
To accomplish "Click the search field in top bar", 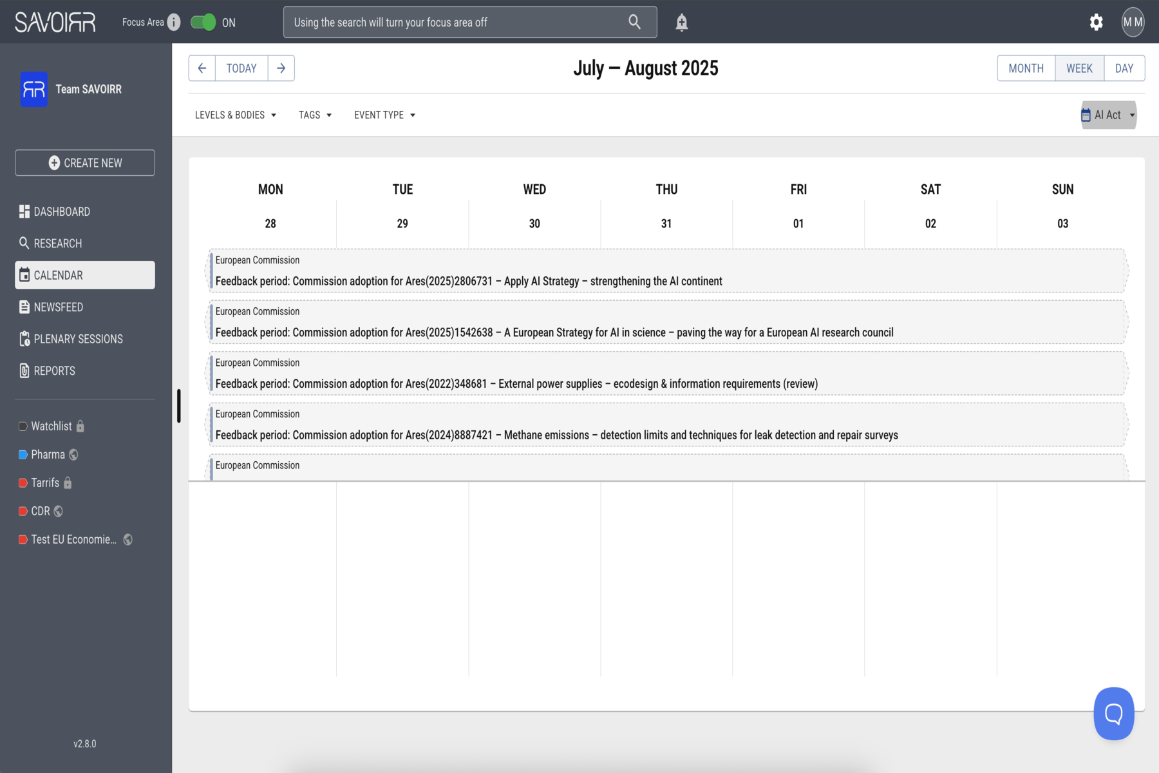I will click(x=470, y=23).
